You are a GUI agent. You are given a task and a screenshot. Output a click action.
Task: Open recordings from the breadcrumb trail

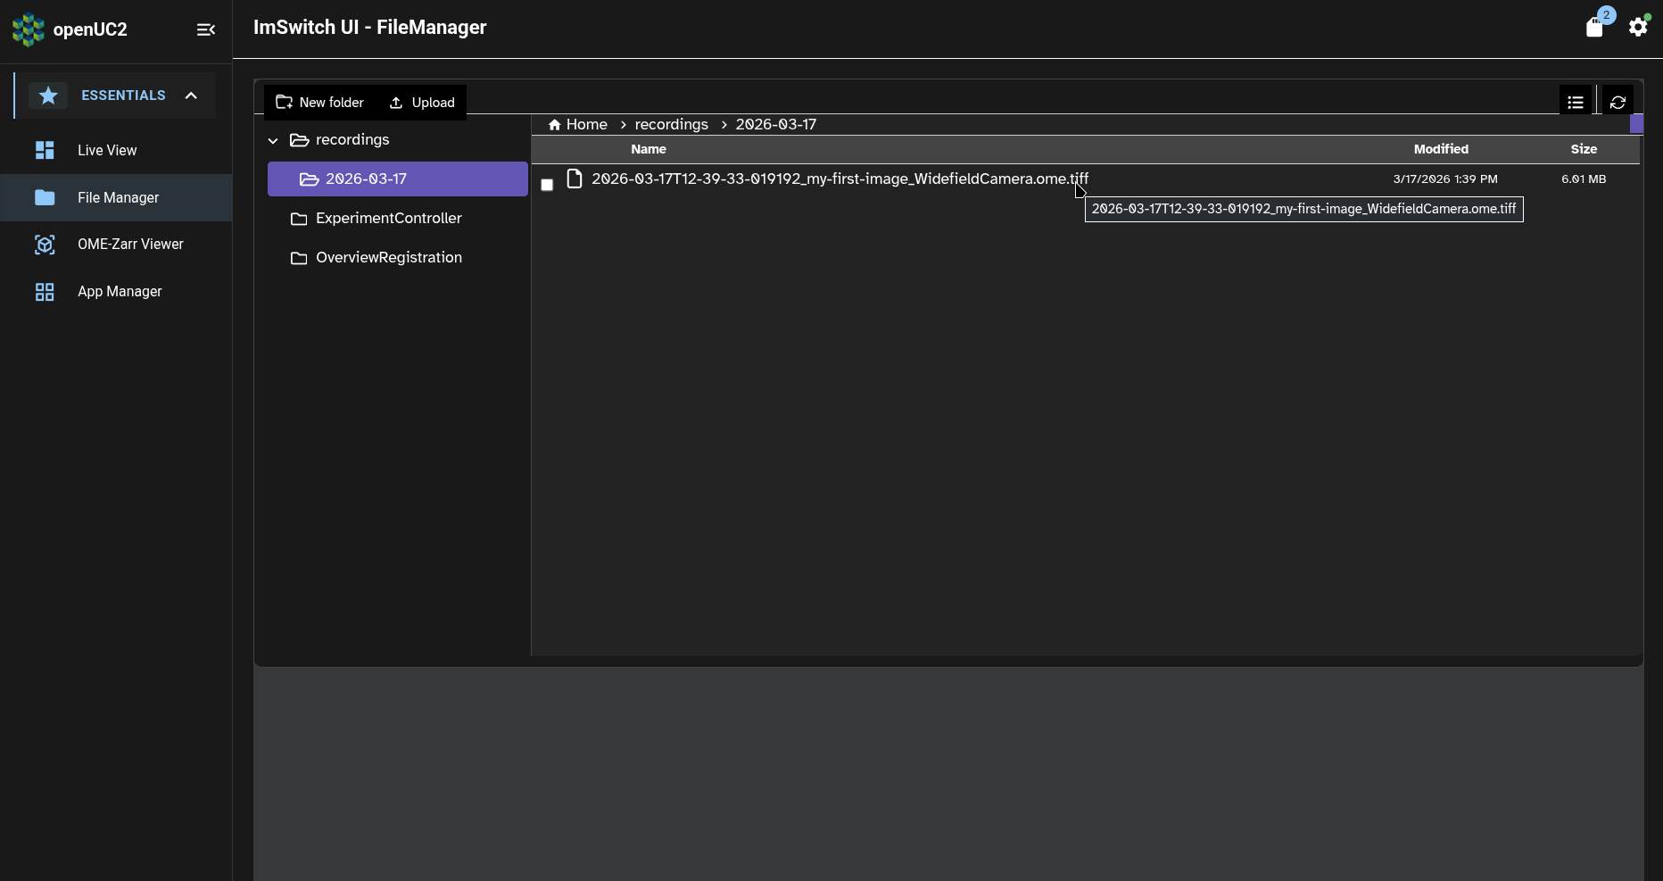[670, 124]
